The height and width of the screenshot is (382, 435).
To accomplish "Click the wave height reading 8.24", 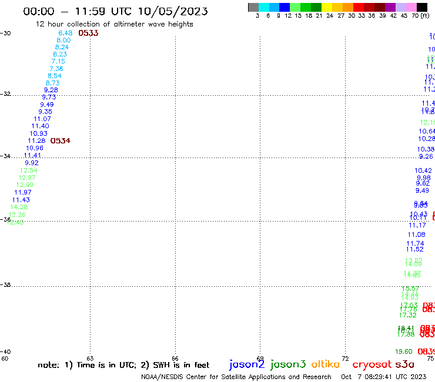I will coord(62,47).
